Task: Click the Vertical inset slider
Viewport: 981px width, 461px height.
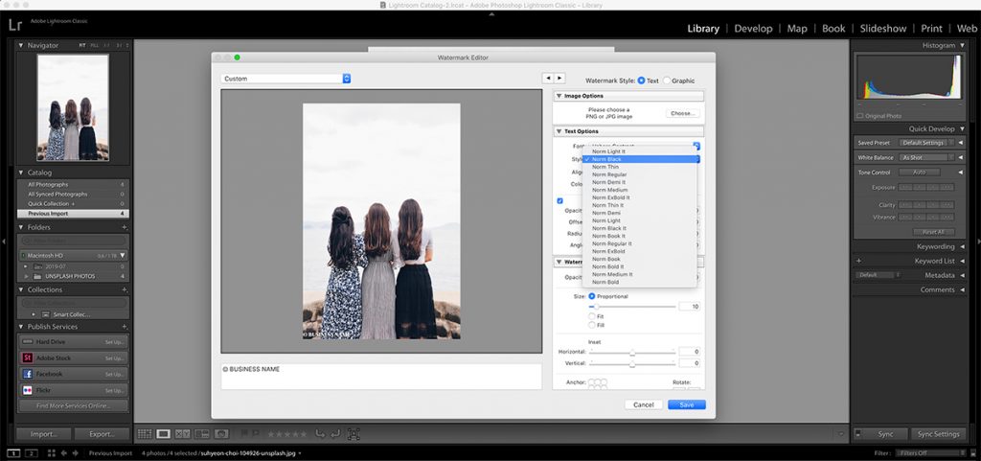Action: [632, 363]
